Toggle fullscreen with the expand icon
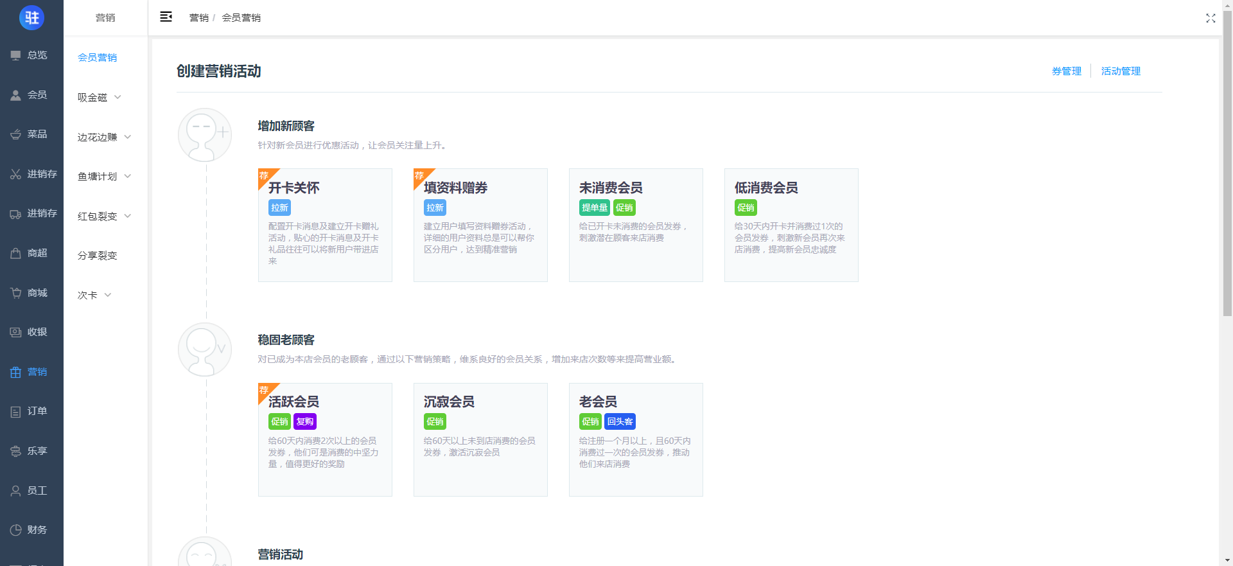Image resolution: width=1233 pixels, height=566 pixels. pyautogui.click(x=1211, y=18)
